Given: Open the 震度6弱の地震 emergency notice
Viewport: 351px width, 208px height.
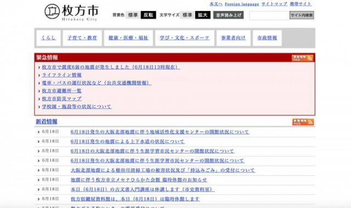Looking at the screenshot, I should click(111, 67).
